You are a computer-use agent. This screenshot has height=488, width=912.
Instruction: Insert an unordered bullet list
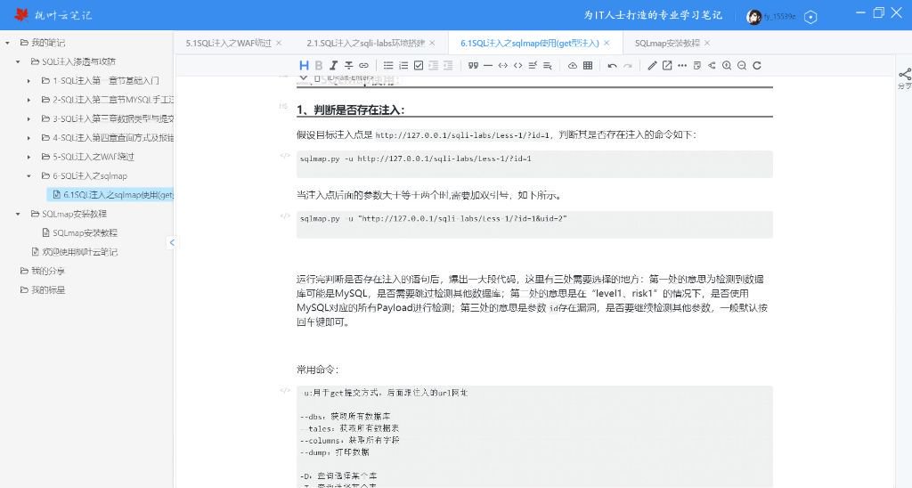388,66
